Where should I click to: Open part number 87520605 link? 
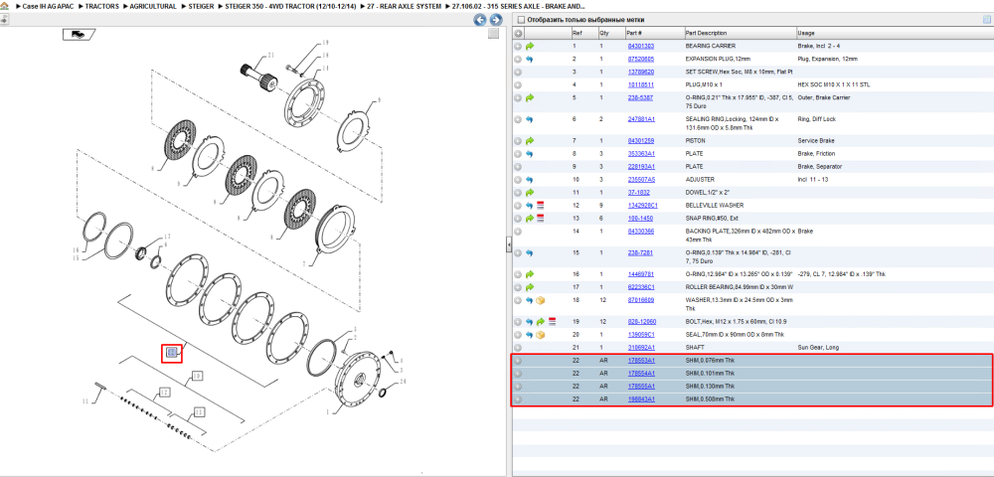(x=640, y=59)
